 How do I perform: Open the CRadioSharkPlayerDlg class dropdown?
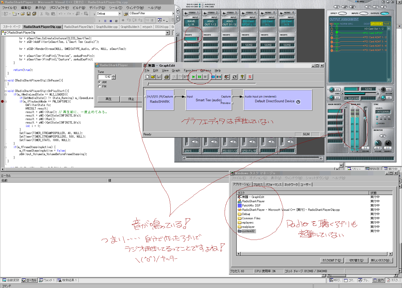pyautogui.click(x=168, y=33)
